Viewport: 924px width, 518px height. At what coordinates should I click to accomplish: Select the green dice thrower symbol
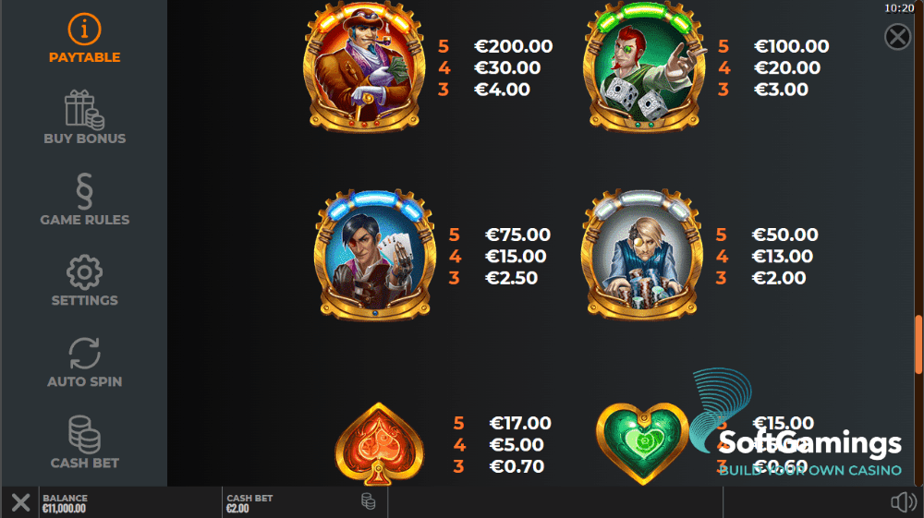point(643,66)
